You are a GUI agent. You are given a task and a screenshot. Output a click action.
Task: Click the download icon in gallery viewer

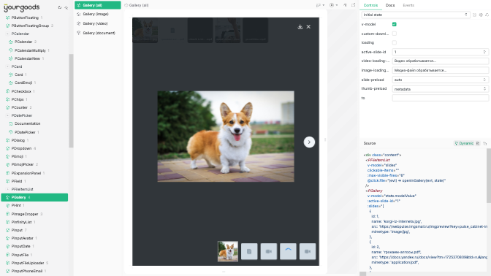300,27
